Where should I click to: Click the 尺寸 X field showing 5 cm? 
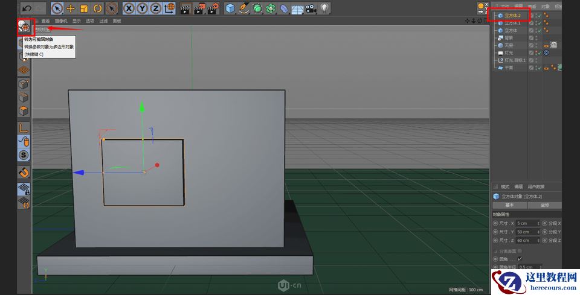pos(528,223)
